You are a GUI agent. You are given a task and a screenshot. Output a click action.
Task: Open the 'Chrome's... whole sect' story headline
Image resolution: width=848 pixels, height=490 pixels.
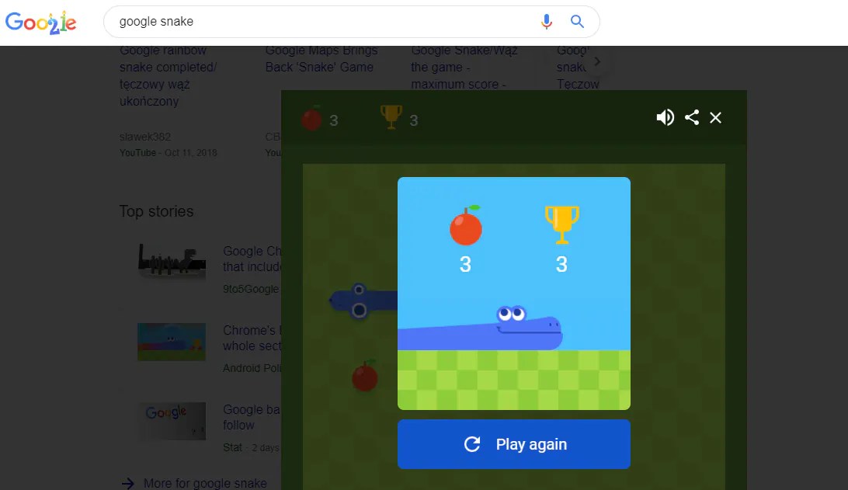(x=252, y=338)
